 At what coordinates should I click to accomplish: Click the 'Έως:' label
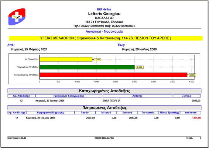(x=121, y=45)
